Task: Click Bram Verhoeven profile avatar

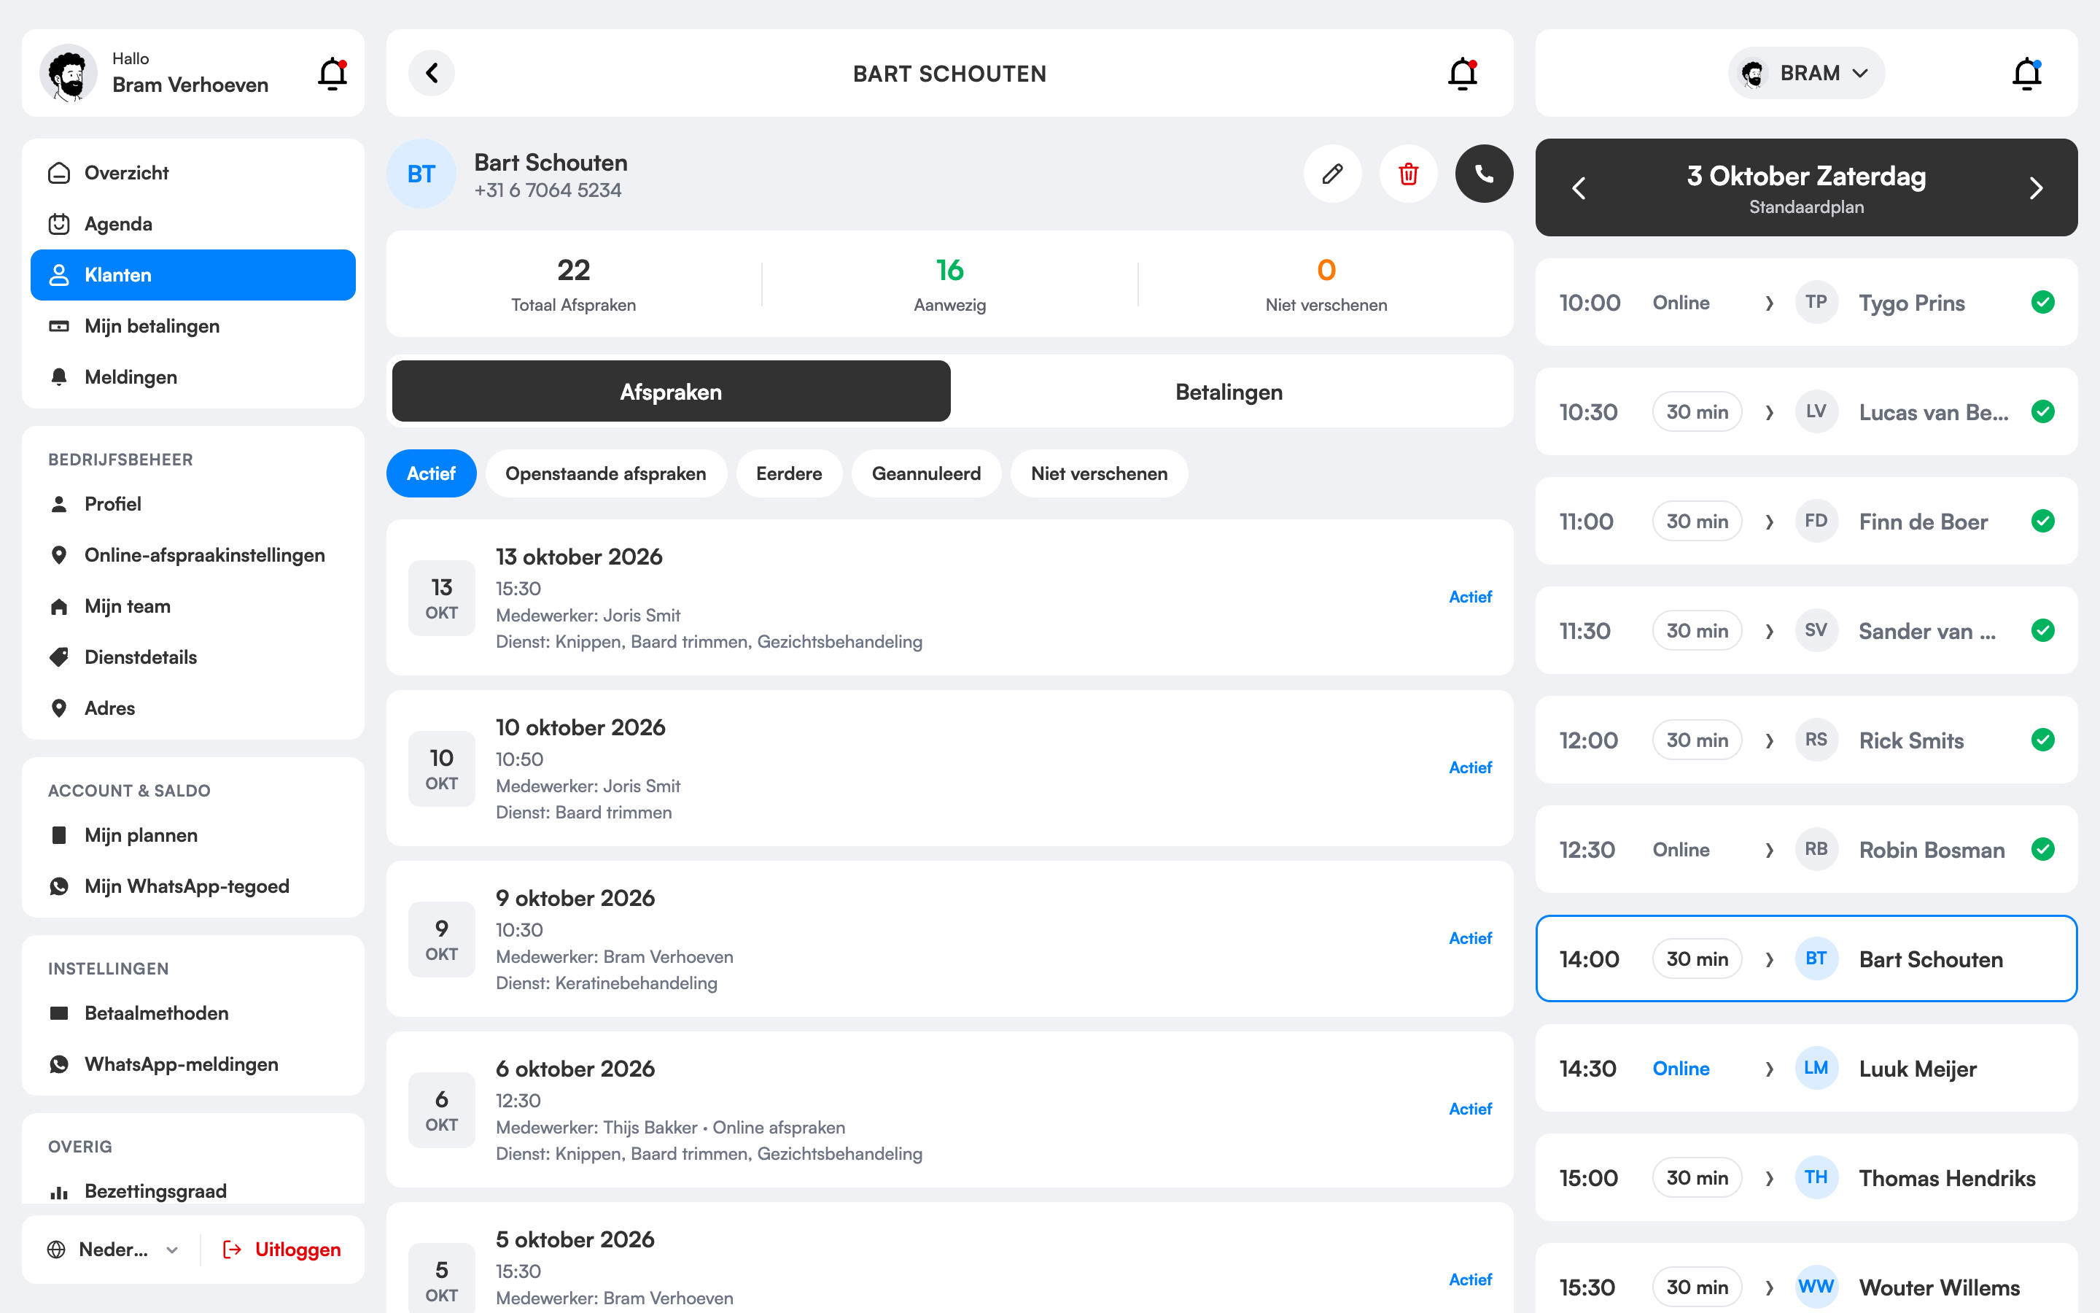Action: (68, 74)
